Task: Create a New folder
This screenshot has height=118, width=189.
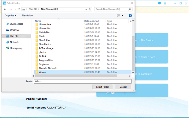Action: pyautogui.click(x=28, y=15)
